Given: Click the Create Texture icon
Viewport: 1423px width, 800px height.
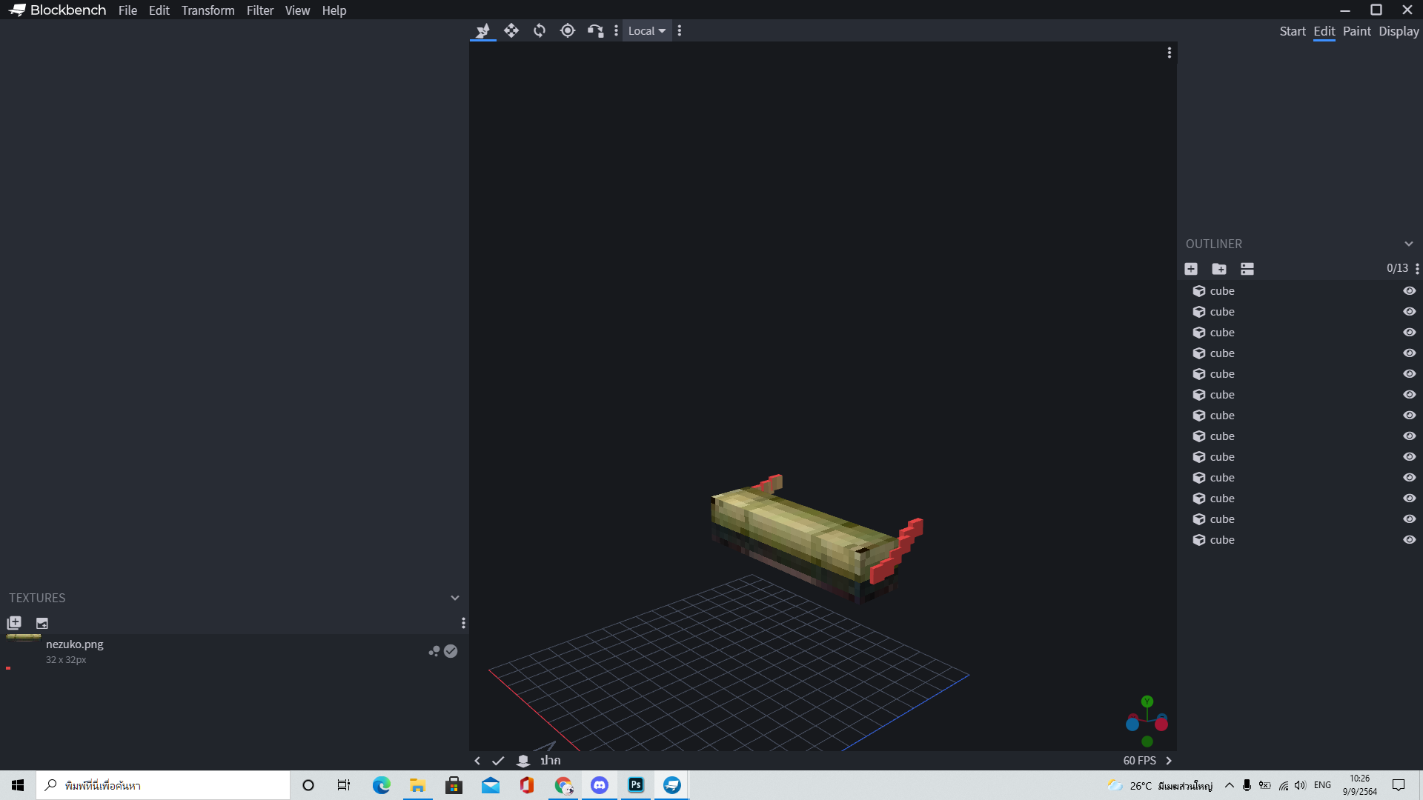Looking at the screenshot, I should click(42, 623).
